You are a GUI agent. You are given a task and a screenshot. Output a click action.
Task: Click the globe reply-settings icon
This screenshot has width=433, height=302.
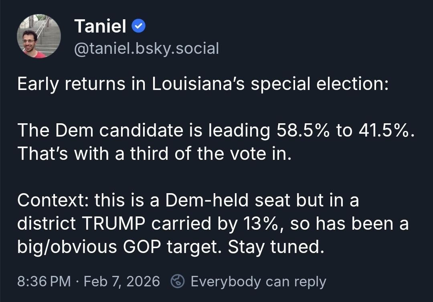178,282
